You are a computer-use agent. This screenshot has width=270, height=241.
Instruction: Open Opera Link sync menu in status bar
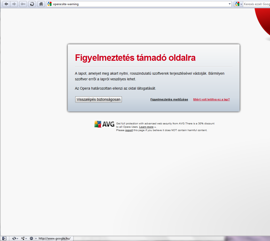point(15,238)
